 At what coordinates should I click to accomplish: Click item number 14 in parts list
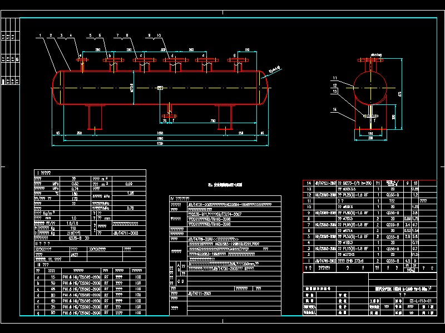pos(309,183)
